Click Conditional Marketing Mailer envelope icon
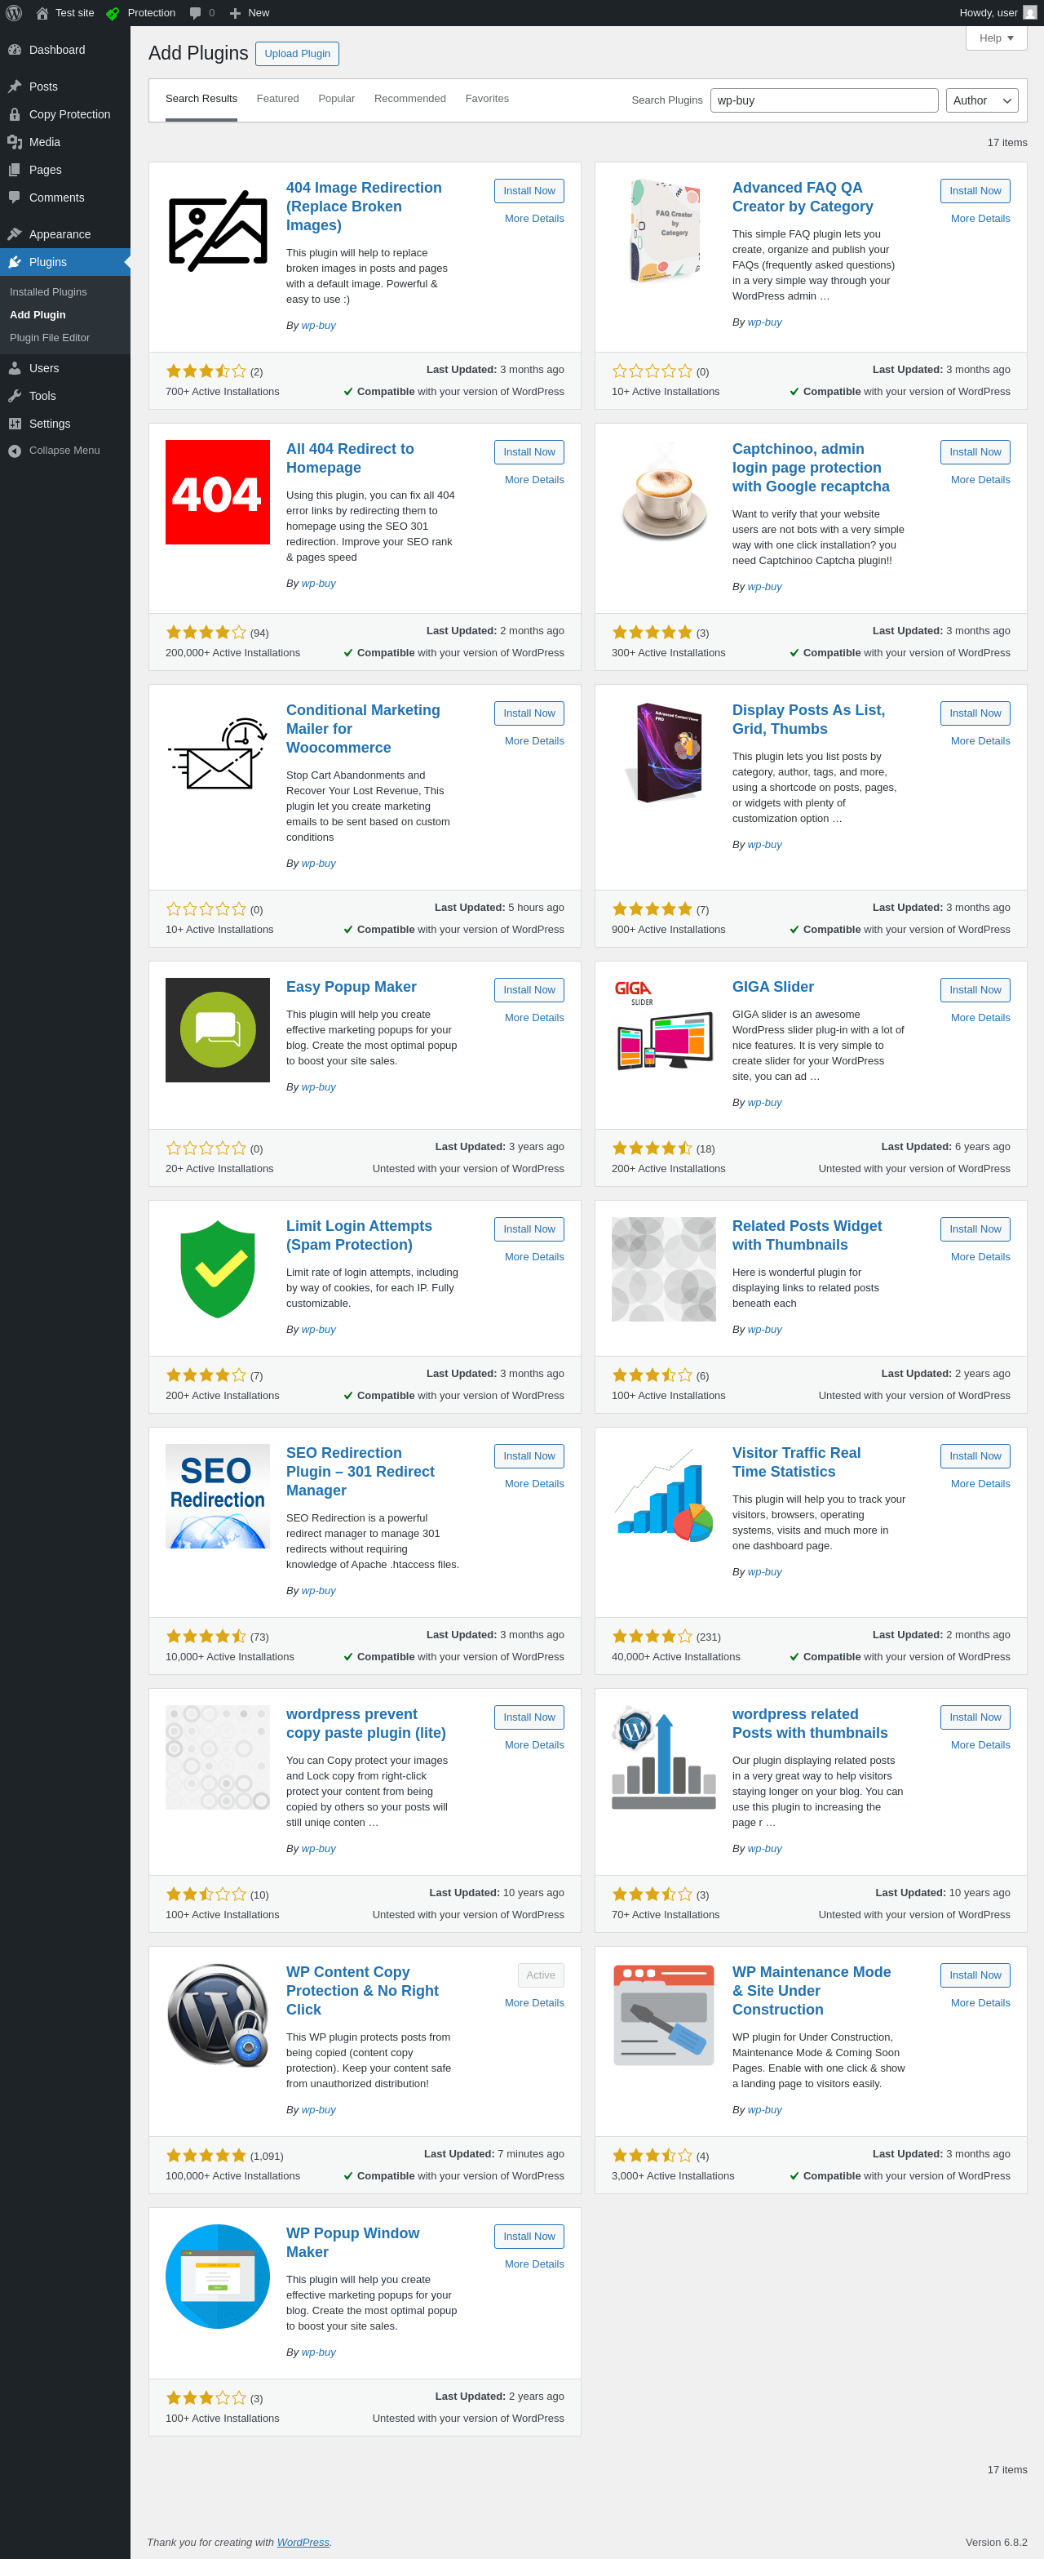The height and width of the screenshot is (2559, 1044). coord(217,754)
